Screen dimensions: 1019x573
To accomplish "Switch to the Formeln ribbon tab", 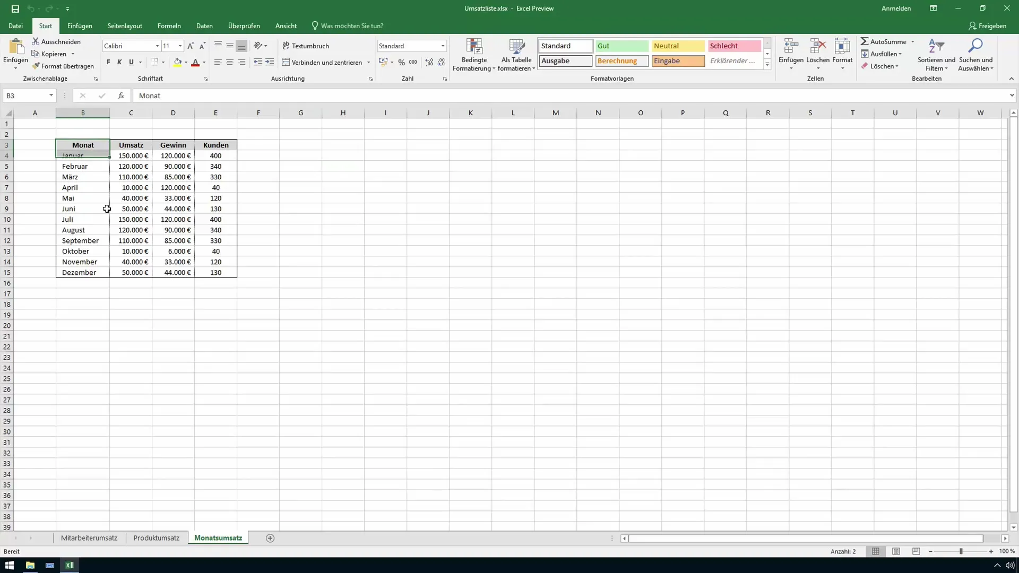I will point(169,26).
